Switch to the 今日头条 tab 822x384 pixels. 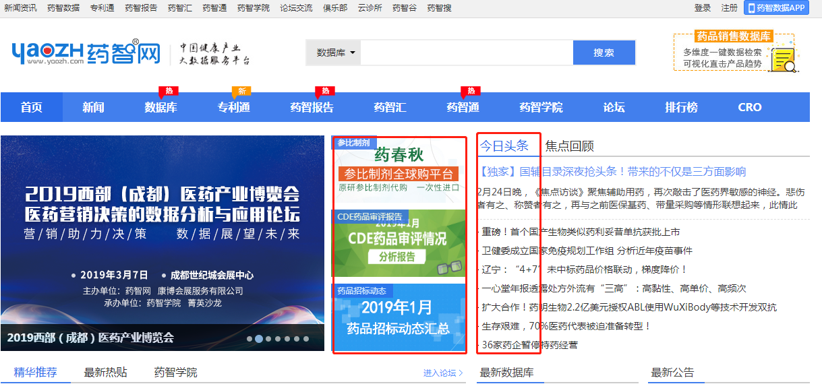click(504, 146)
